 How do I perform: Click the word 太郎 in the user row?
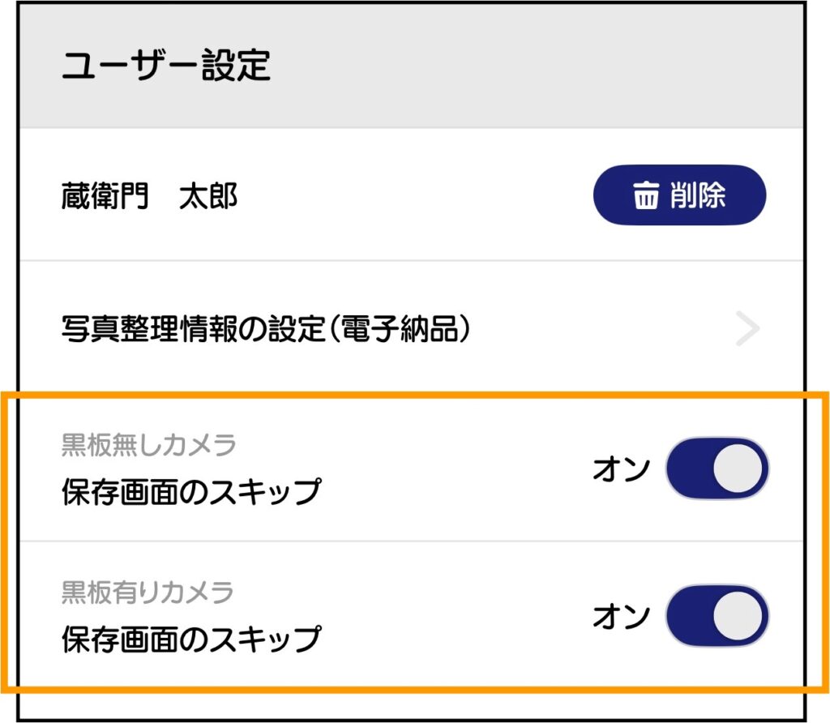pos(208,196)
